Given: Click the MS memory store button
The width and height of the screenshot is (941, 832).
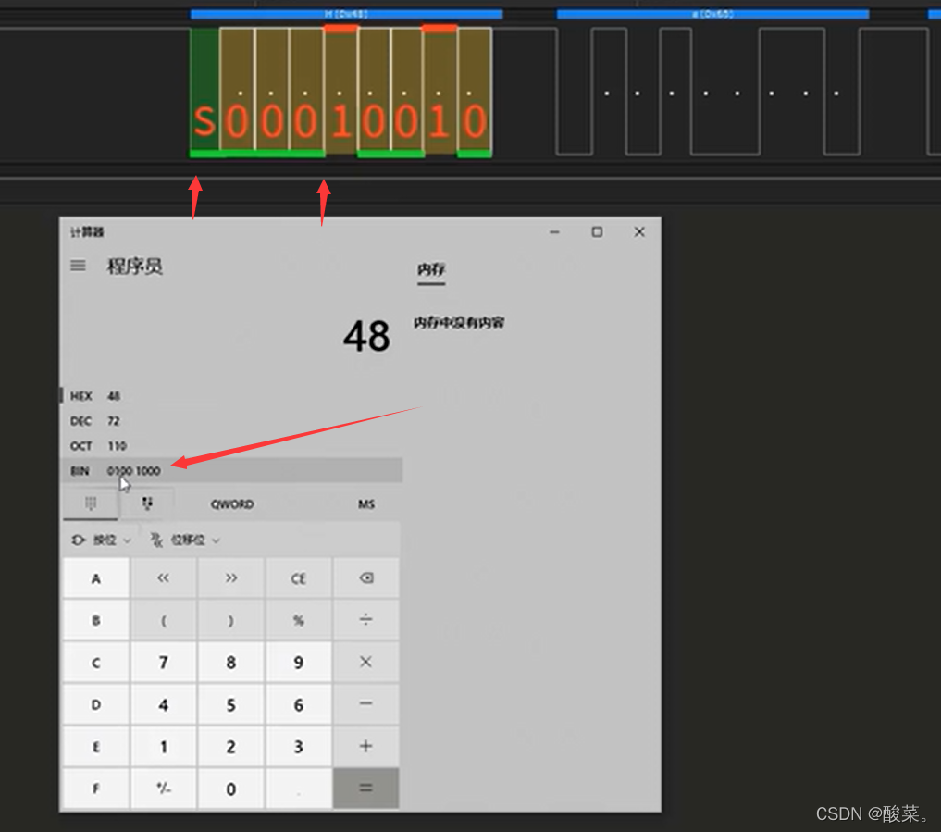Looking at the screenshot, I should click(x=366, y=504).
